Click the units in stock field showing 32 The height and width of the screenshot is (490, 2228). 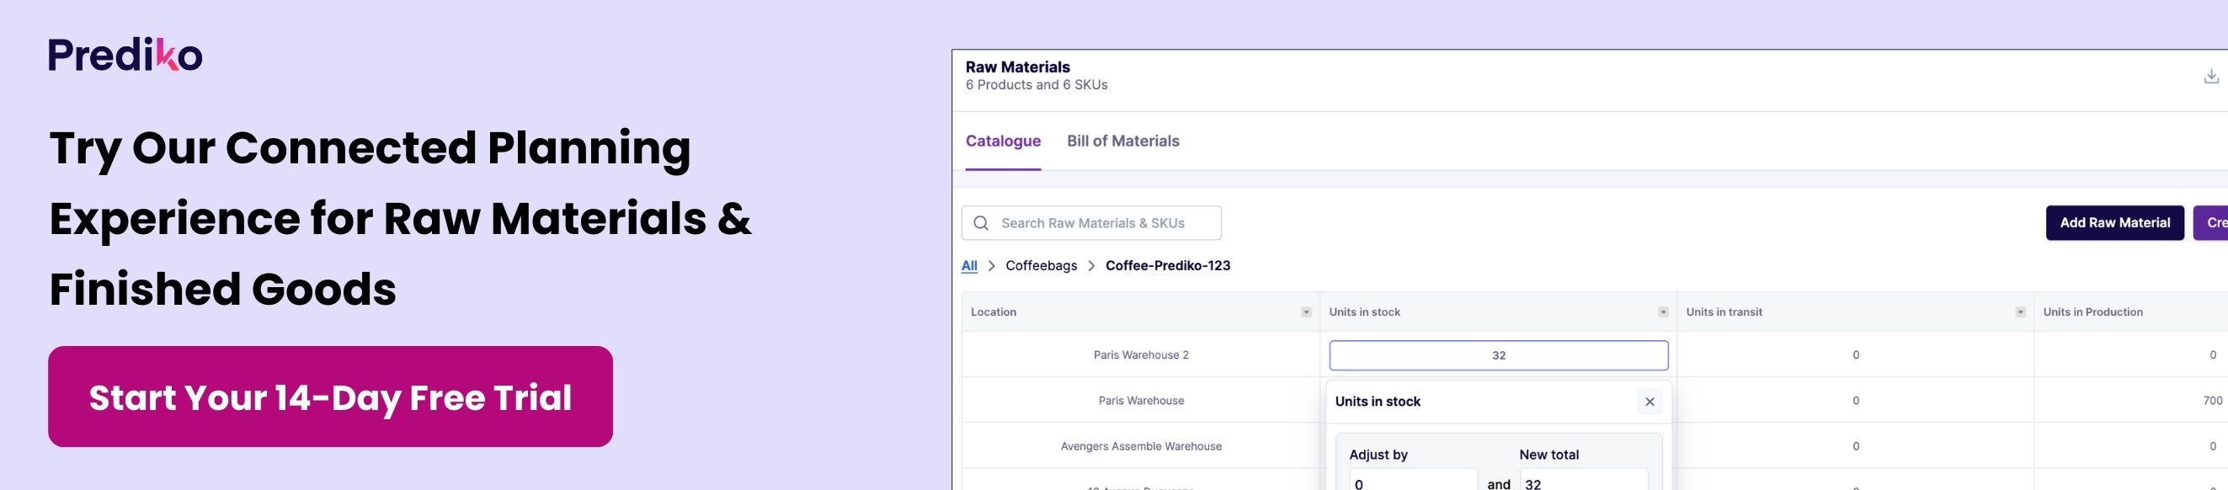pyautogui.click(x=1498, y=355)
